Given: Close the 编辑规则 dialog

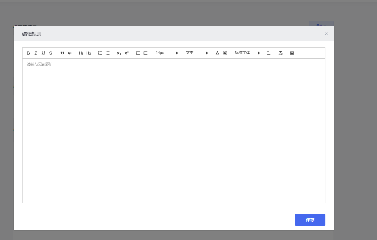Looking at the screenshot, I should click(x=326, y=34).
